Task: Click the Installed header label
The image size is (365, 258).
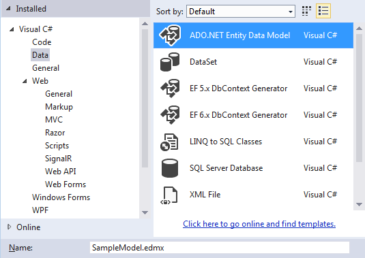Action: [x=31, y=9]
